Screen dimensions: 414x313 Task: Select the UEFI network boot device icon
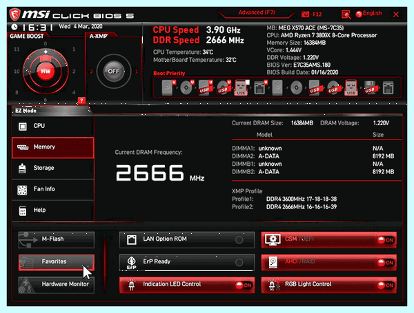260,87
